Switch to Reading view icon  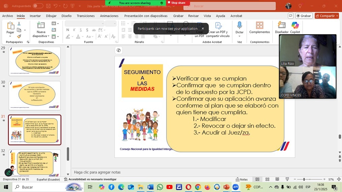tap(277, 179)
